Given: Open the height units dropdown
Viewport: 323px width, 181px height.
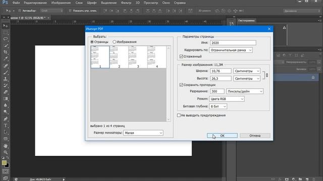Looking at the screenshot, I should click(x=247, y=78).
